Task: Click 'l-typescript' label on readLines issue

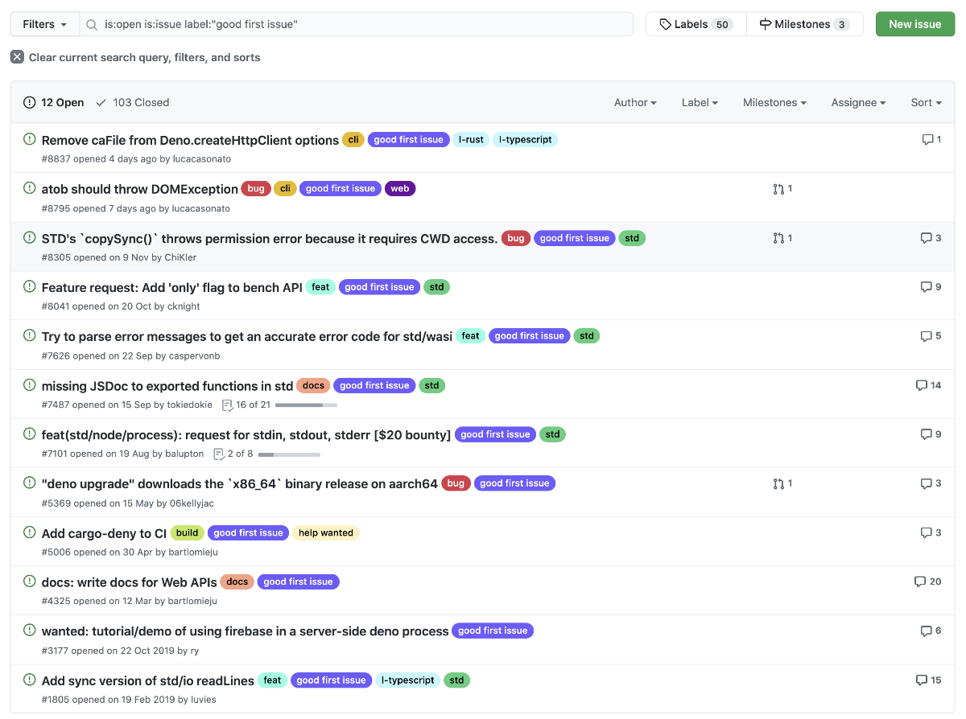Action: (408, 680)
